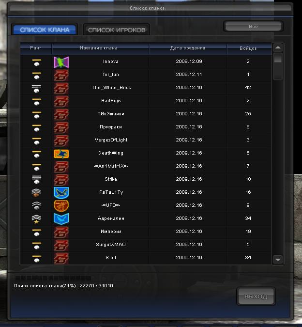Click the scrollbar down arrow
The image size is (302, 327).
coord(278,260)
